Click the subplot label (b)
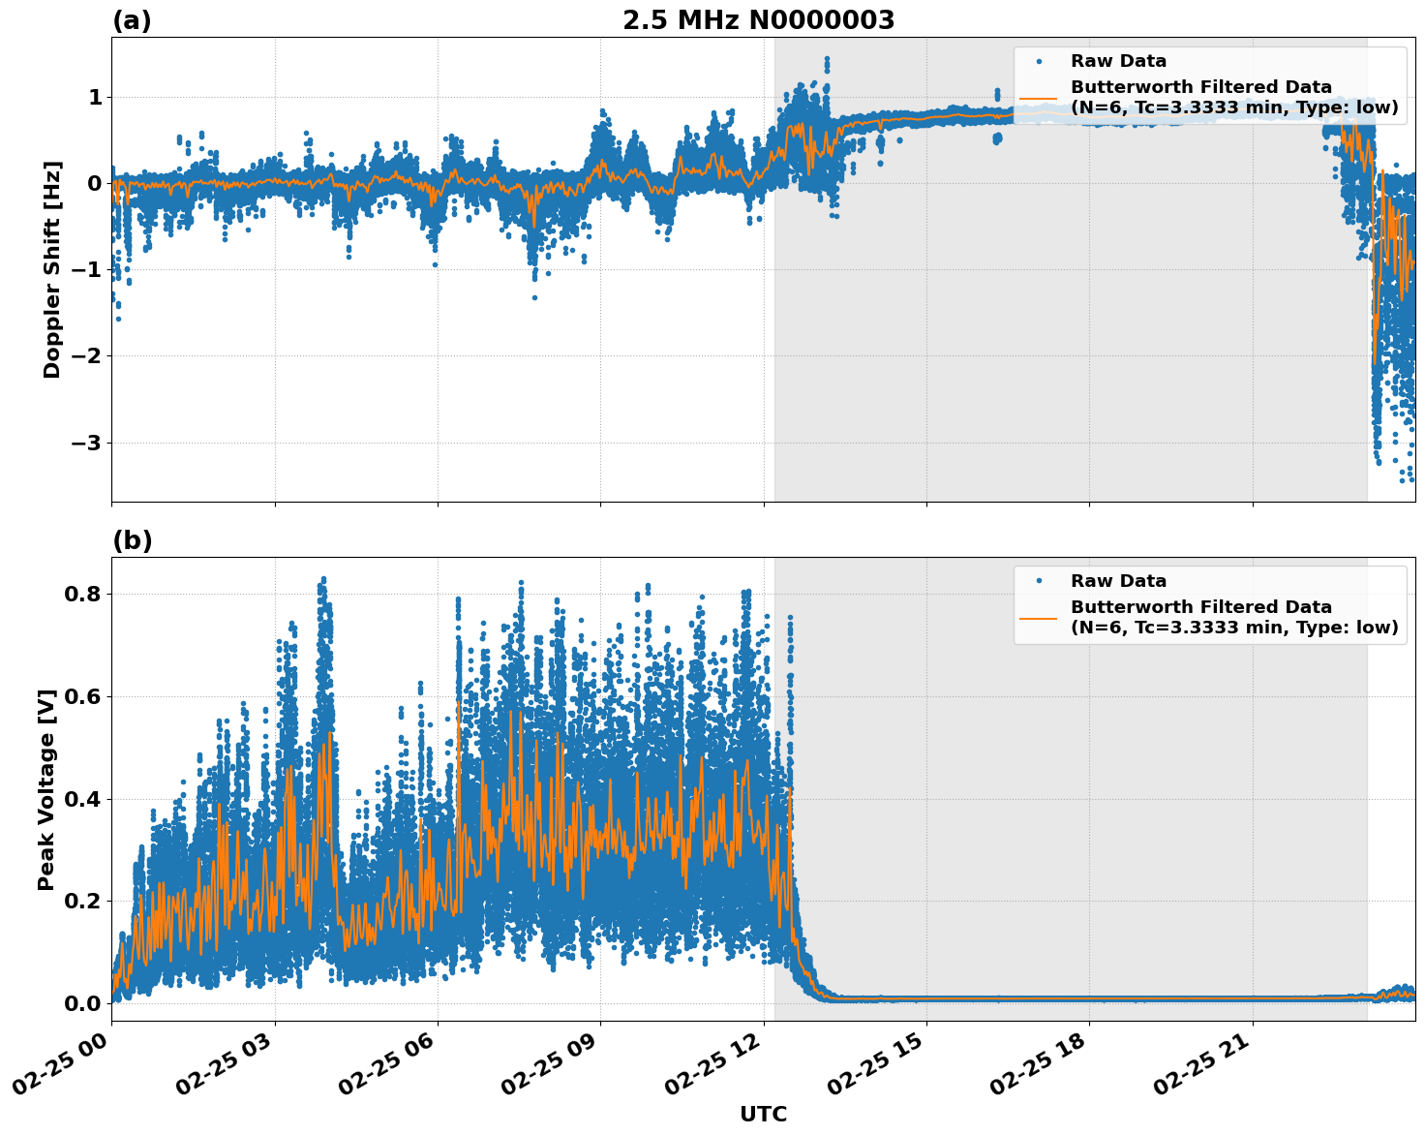The width and height of the screenshot is (1425, 1135). [x=132, y=540]
